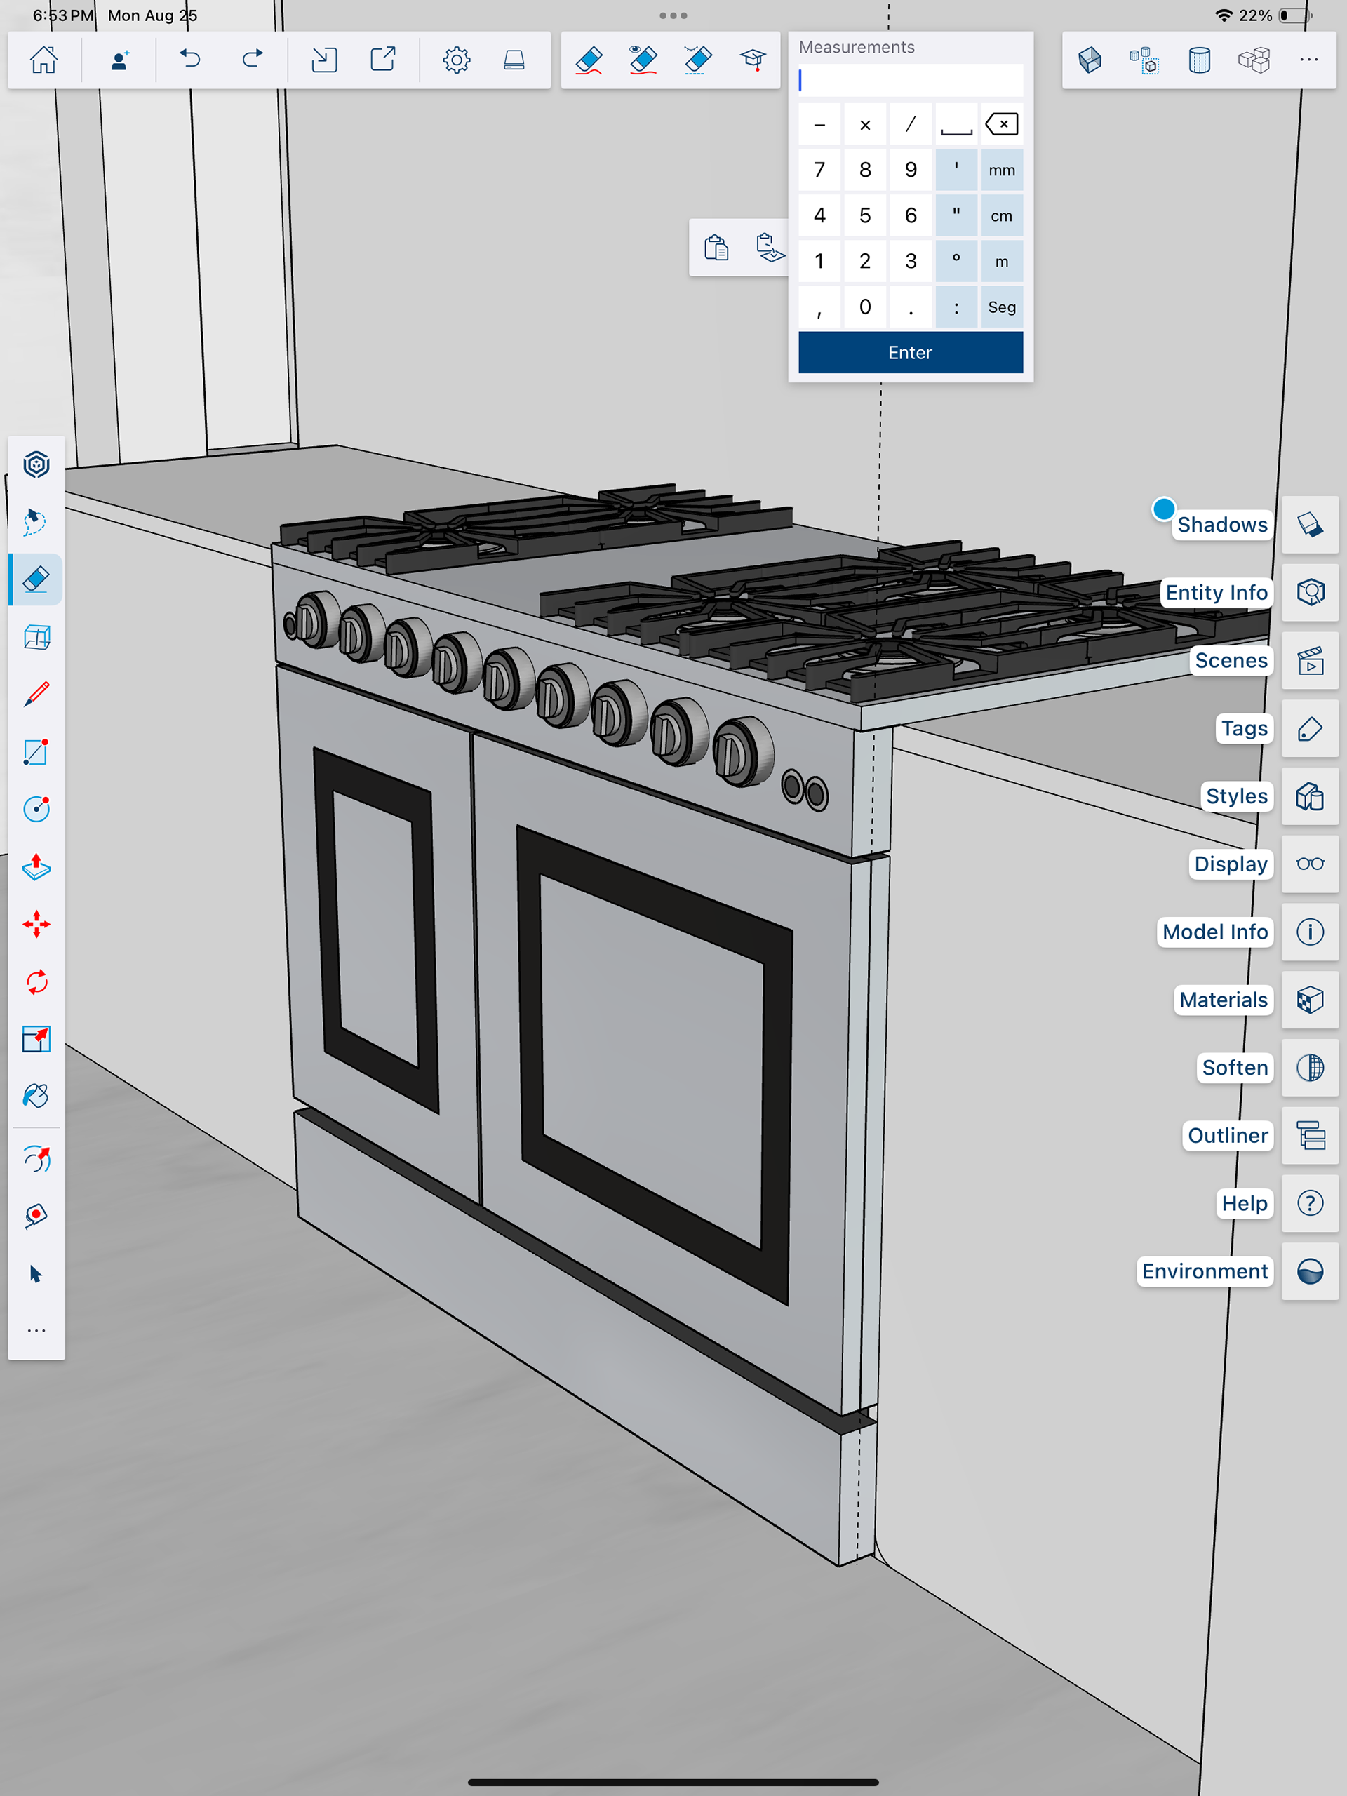Select the Move tool
This screenshot has width=1347, height=1796.
click(36, 924)
